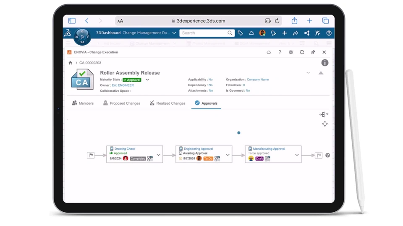The width and height of the screenshot is (403, 226).
Task: Click the Search input field
Action: pyautogui.click(x=204, y=33)
